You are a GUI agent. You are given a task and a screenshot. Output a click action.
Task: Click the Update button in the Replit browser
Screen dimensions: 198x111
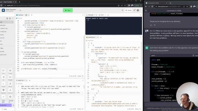(138, 6)
